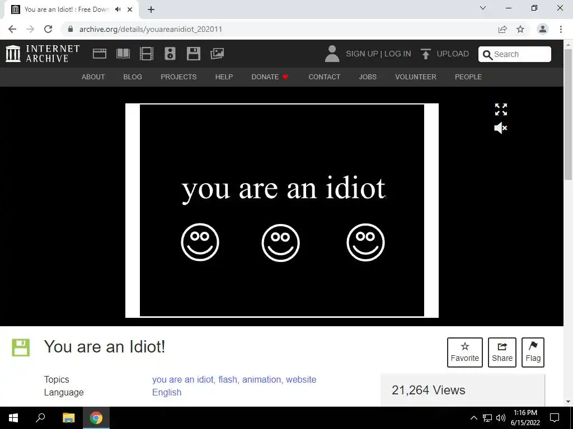
Task: Click the address bar URL
Action: [151, 29]
